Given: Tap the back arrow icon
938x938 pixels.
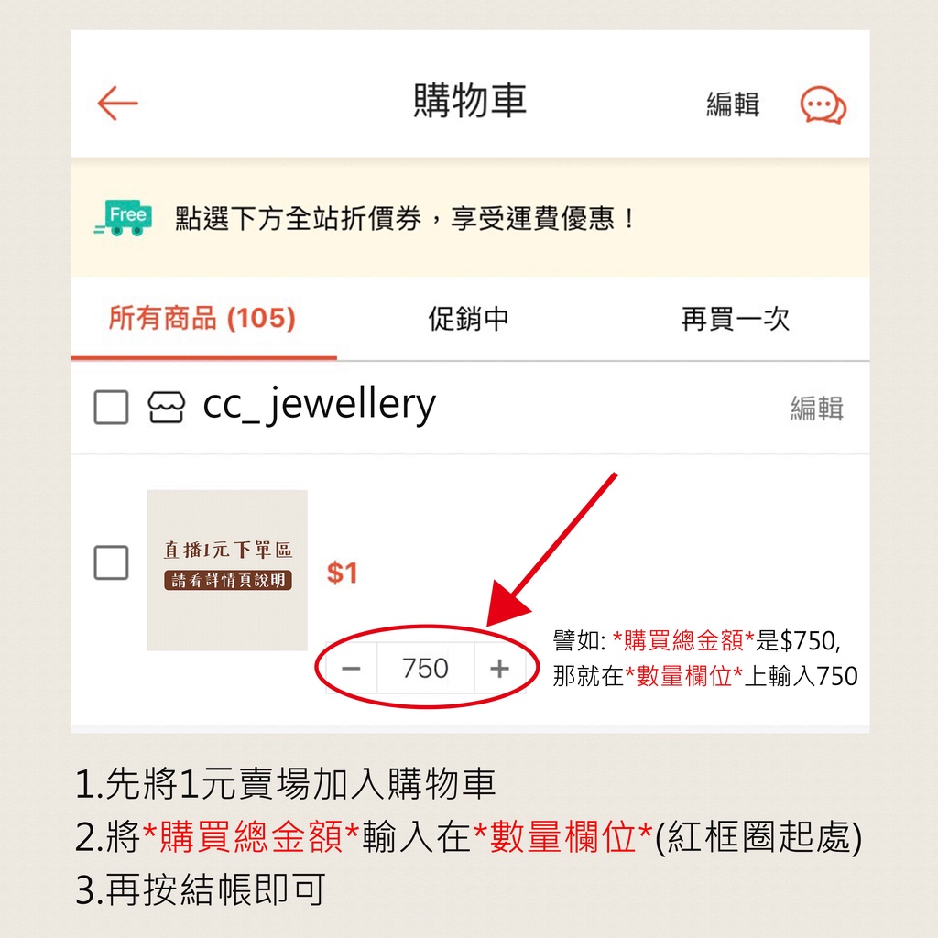Looking at the screenshot, I should tap(118, 103).
